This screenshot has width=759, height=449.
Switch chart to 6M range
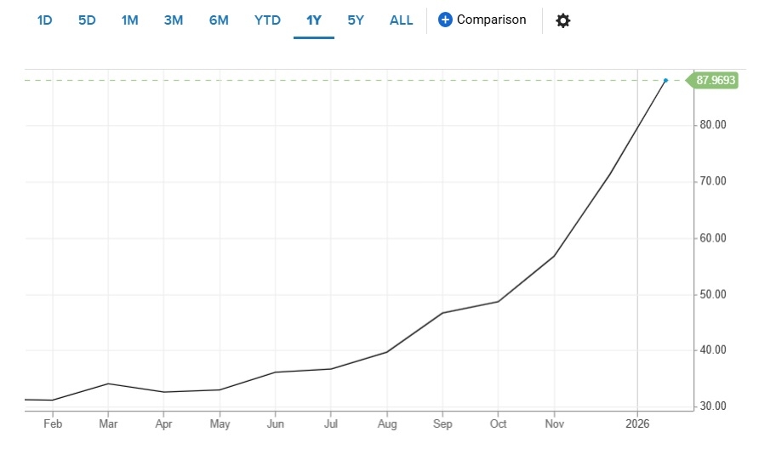coord(219,20)
